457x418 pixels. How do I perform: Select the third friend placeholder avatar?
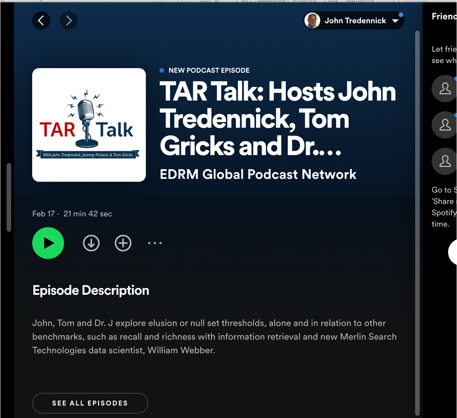click(x=445, y=161)
